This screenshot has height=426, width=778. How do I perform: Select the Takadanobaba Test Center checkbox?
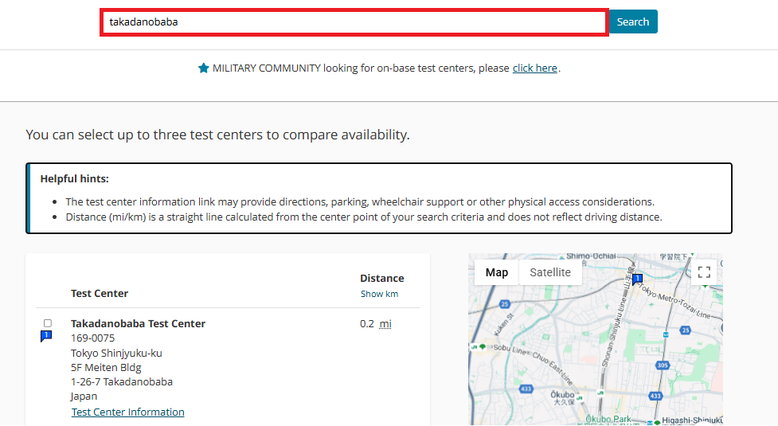(x=48, y=323)
